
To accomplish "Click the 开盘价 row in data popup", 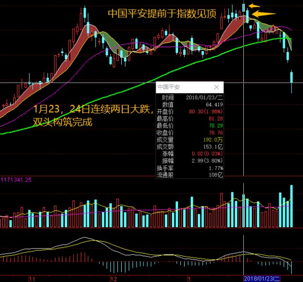I will click(189, 111).
